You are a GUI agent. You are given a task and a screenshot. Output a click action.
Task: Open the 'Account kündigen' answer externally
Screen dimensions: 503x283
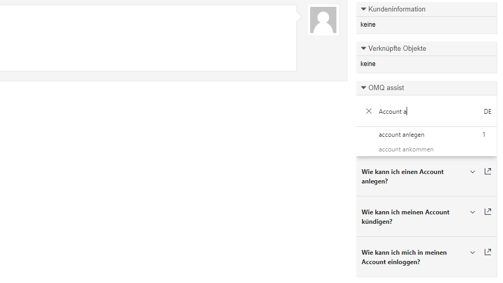click(x=488, y=212)
